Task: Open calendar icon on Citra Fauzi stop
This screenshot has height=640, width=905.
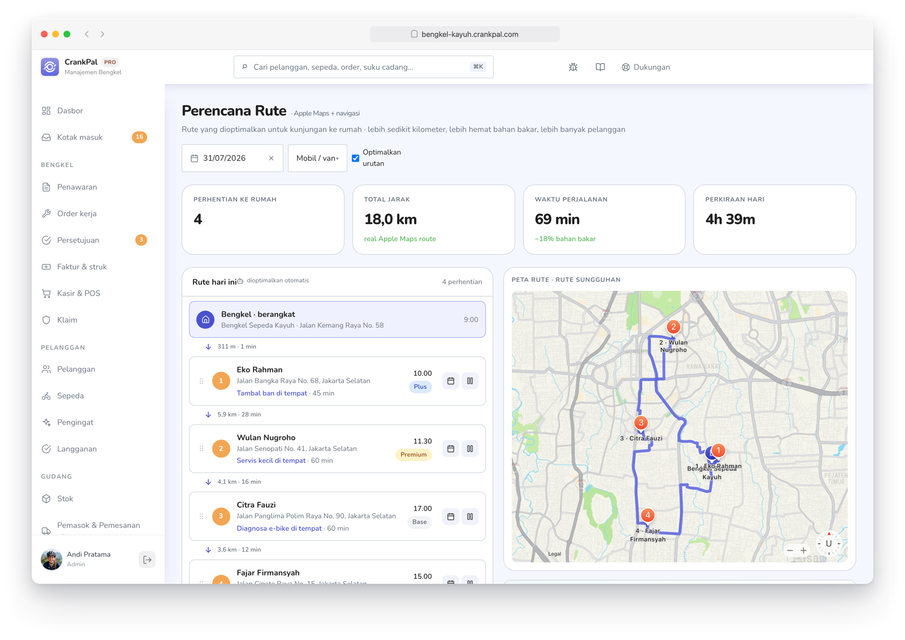Action: pyautogui.click(x=451, y=517)
